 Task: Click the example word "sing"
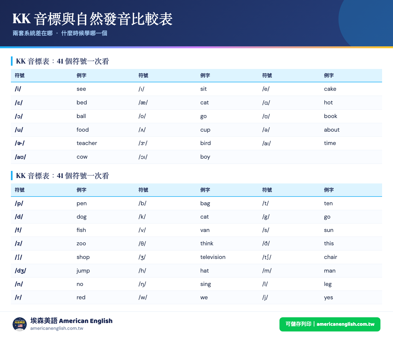click(206, 284)
